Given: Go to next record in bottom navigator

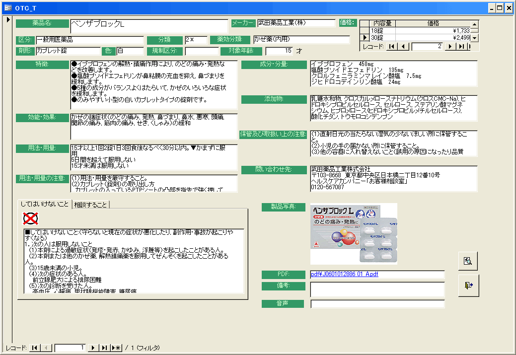Looking at the screenshot, I should 93,348.
